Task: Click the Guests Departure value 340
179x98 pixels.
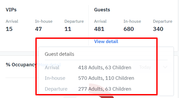Action: (158, 29)
